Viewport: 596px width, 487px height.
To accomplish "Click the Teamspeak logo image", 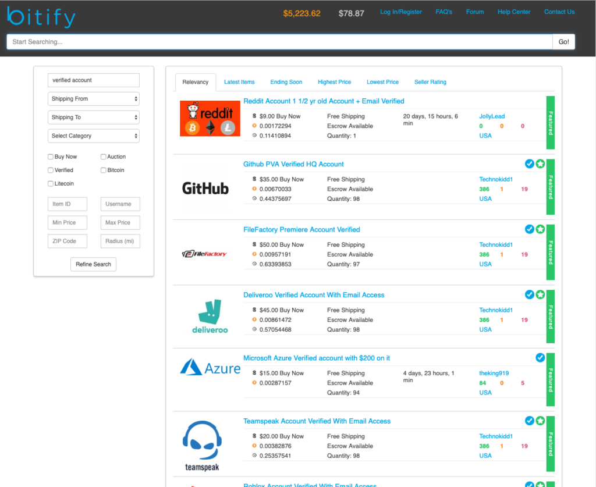I will (x=202, y=446).
